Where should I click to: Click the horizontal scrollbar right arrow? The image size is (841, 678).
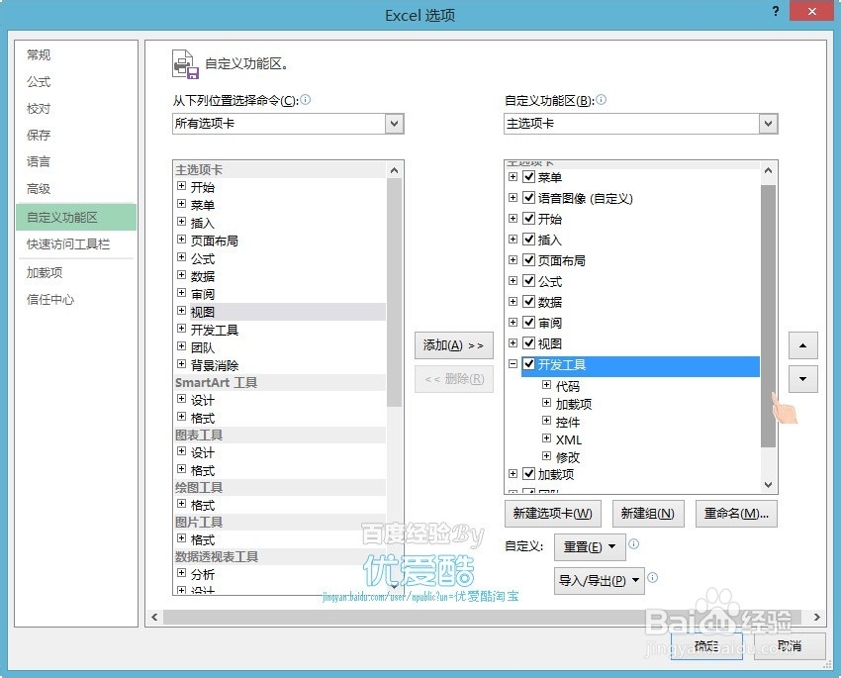[817, 617]
